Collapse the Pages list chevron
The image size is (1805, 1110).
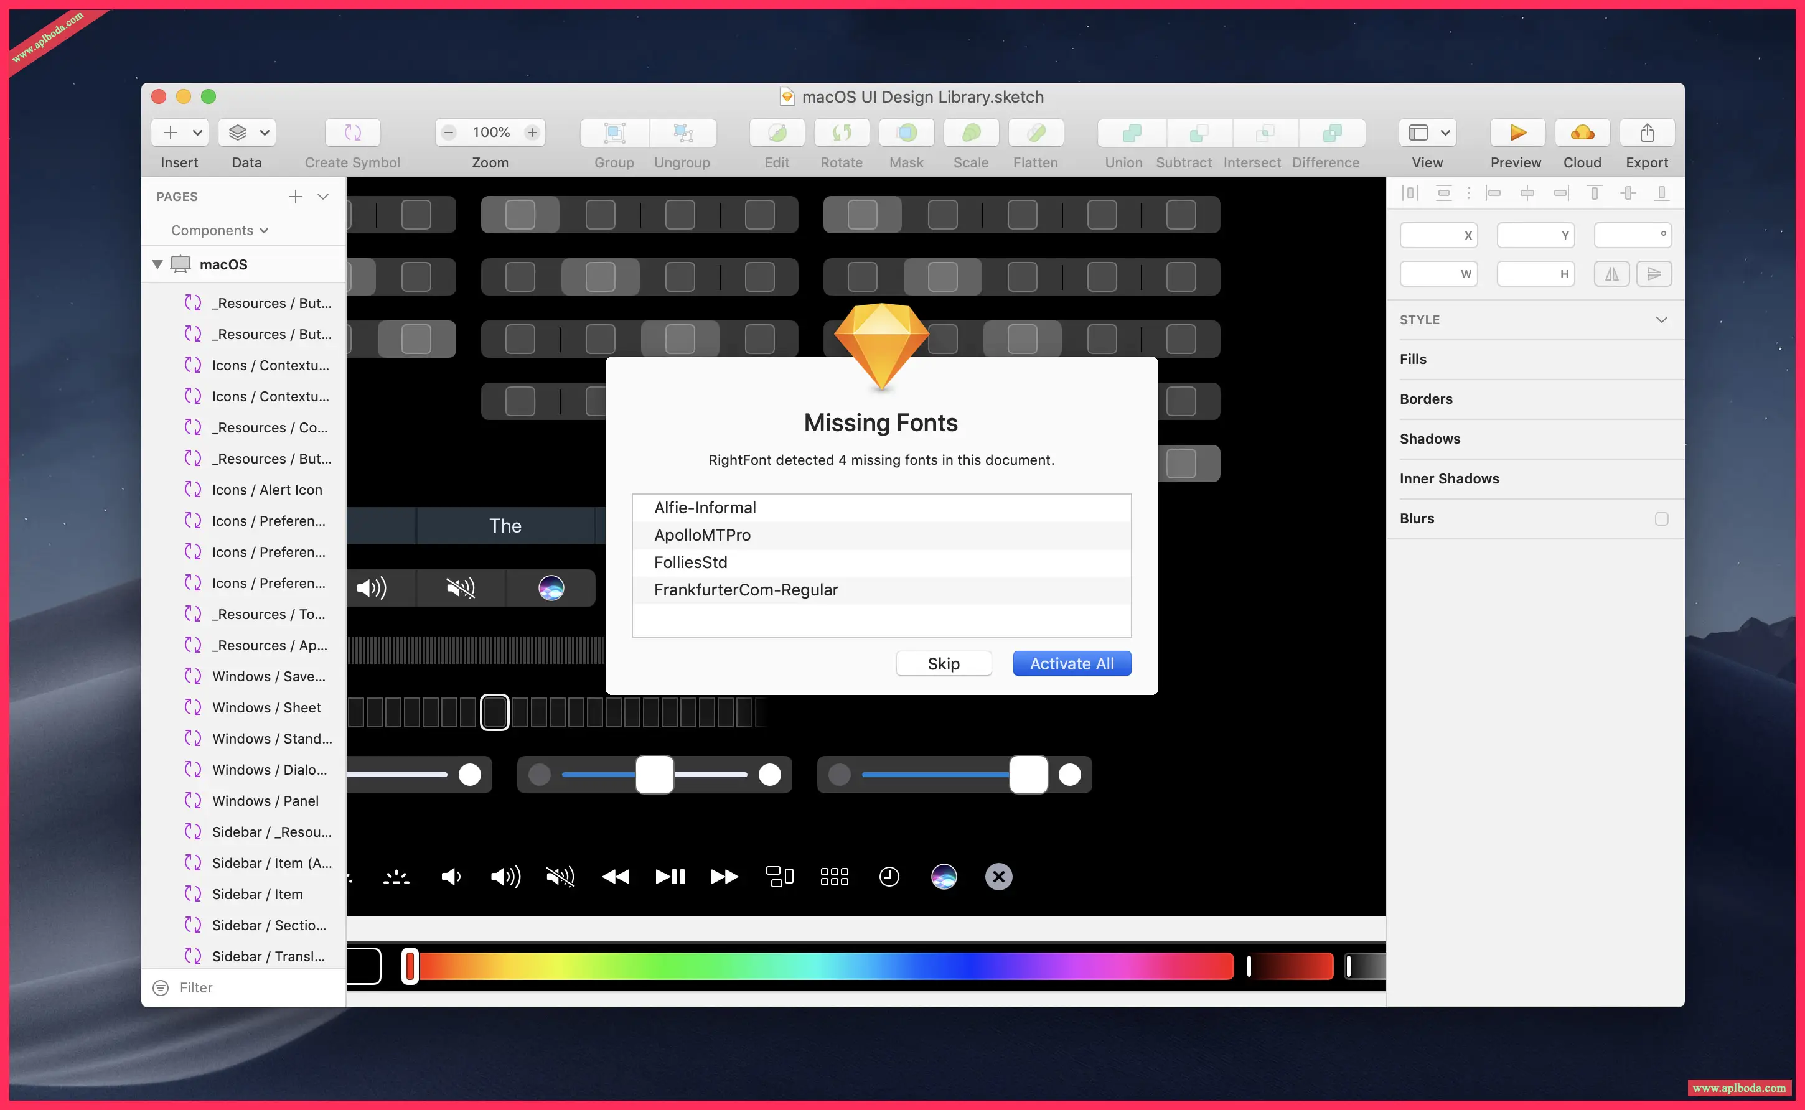tap(323, 197)
